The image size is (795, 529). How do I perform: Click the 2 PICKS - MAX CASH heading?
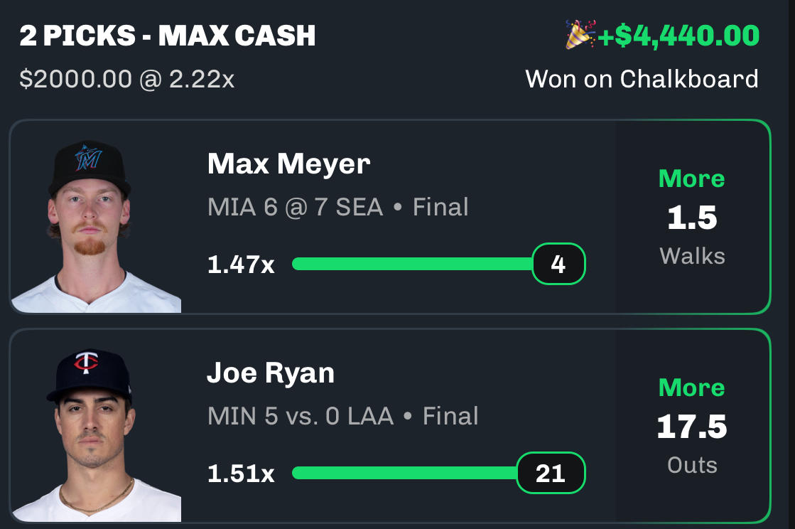pyautogui.click(x=168, y=36)
